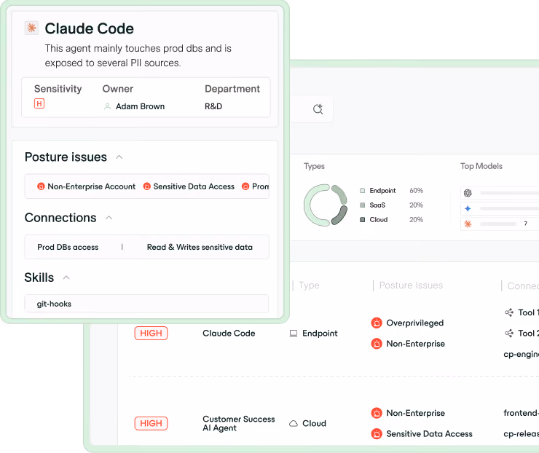
Task: Click the HIGH badge in Claude Code row
Action: pos(151,333)
